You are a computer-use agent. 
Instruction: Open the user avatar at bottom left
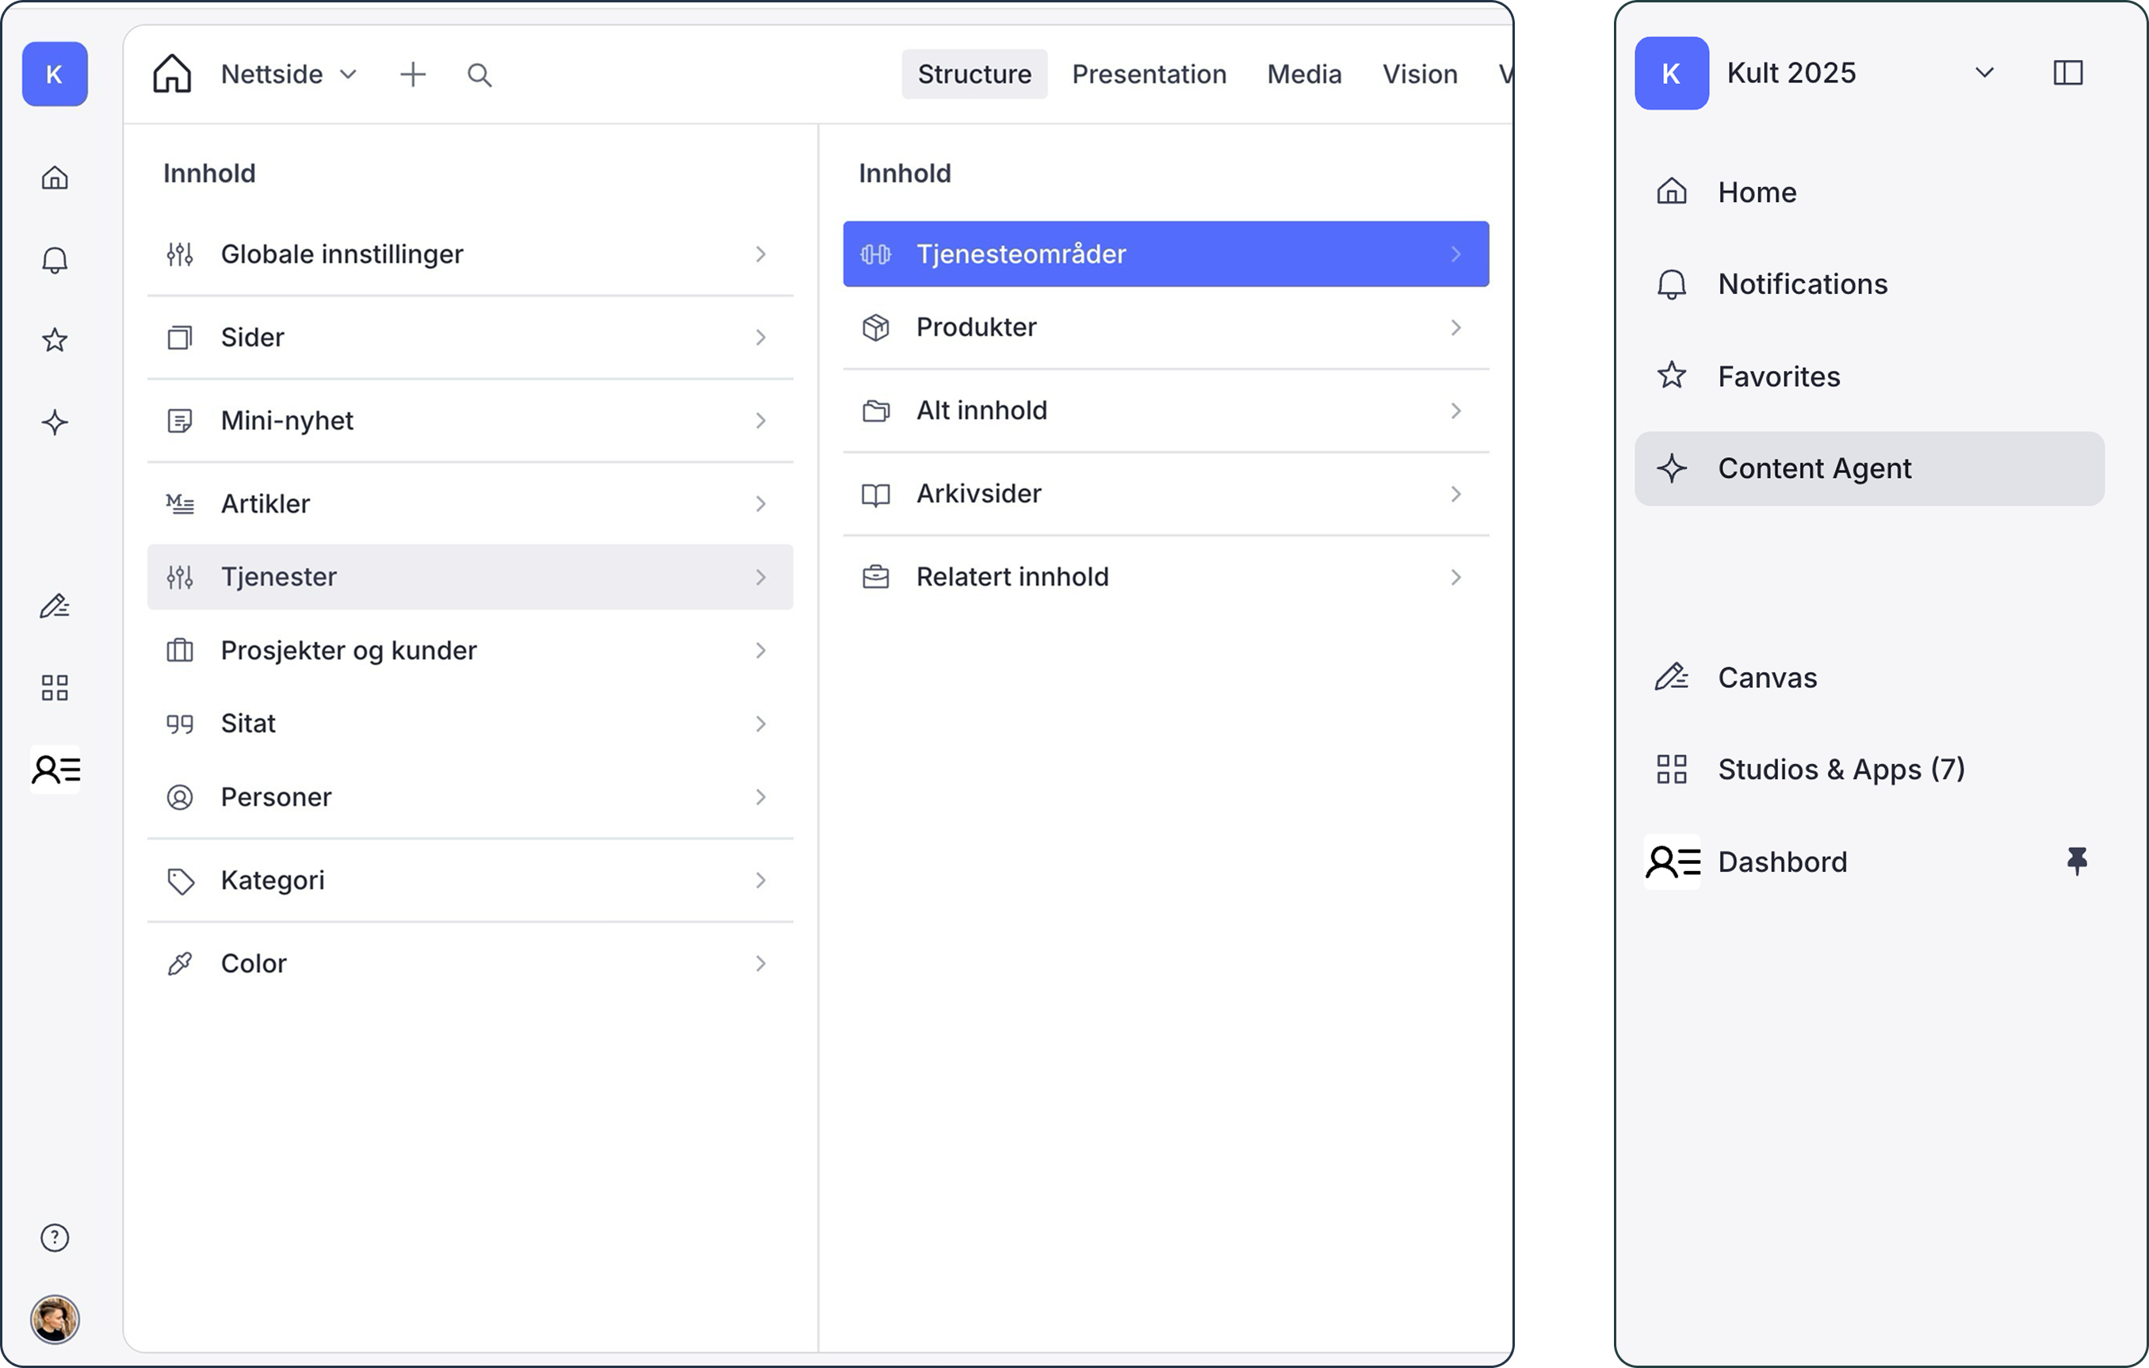pyautogui.click(x=55, y=1319)
